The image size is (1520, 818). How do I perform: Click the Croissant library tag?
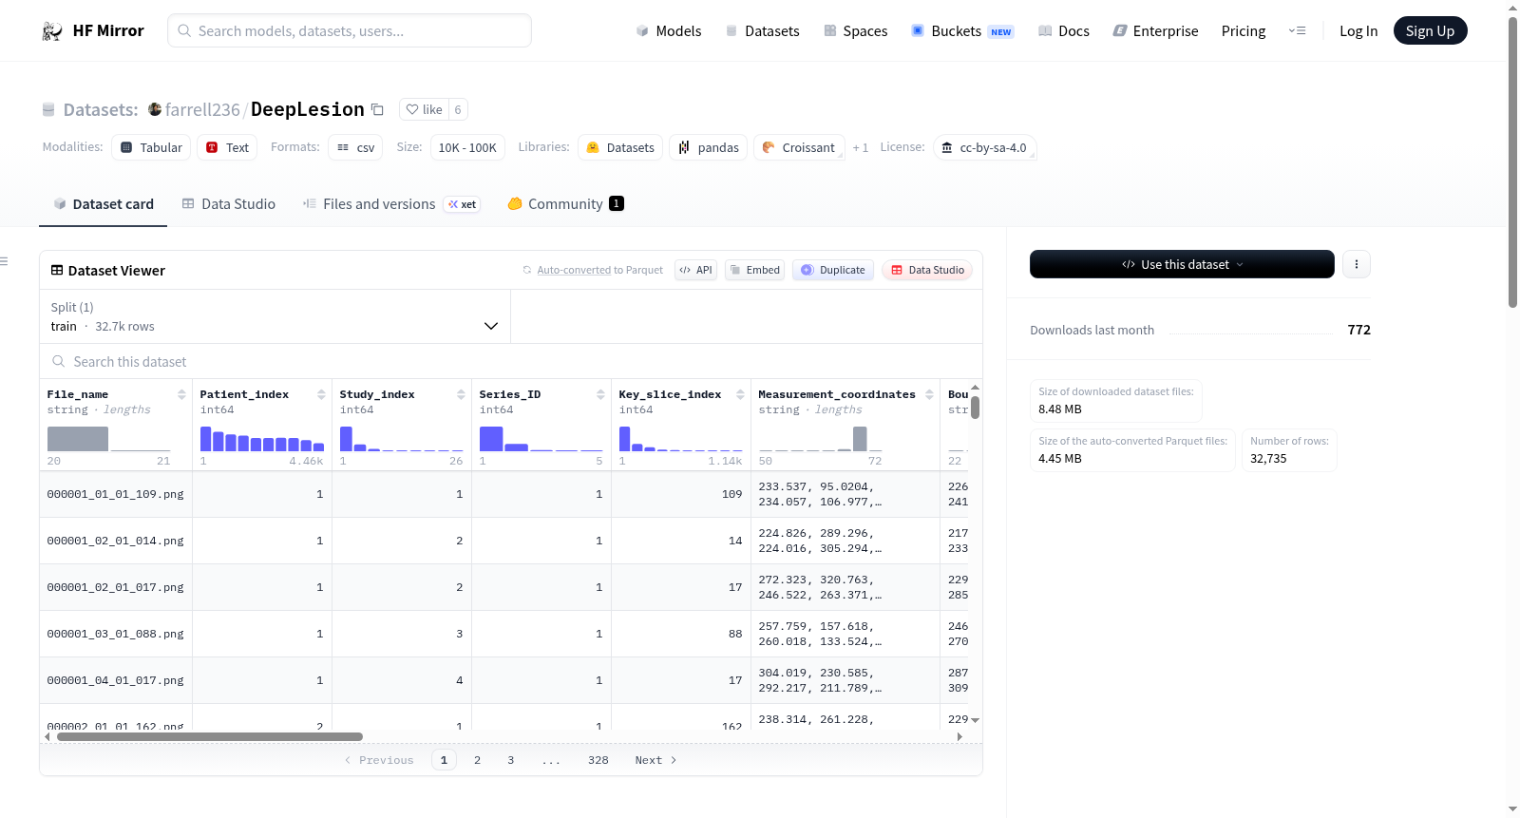coord(799,148)
